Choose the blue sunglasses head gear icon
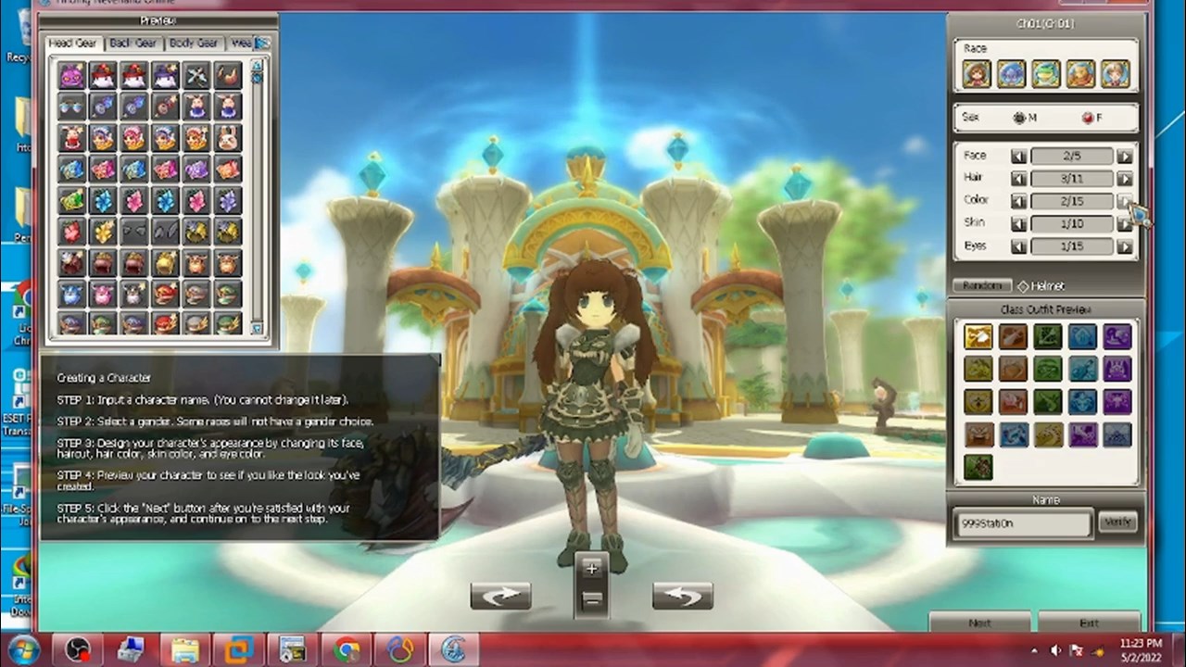Image resolution: width=1186 pixels, height=667 pixels. point(71,107)
